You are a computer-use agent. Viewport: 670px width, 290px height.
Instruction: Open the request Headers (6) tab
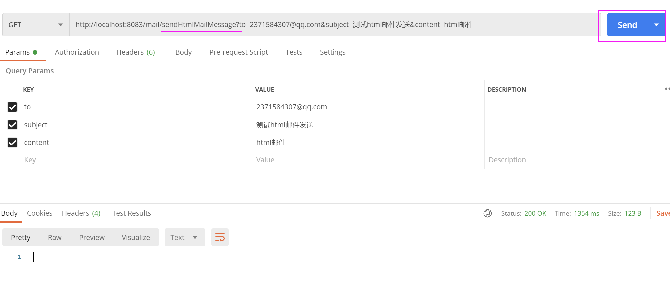tap(136, 52)
